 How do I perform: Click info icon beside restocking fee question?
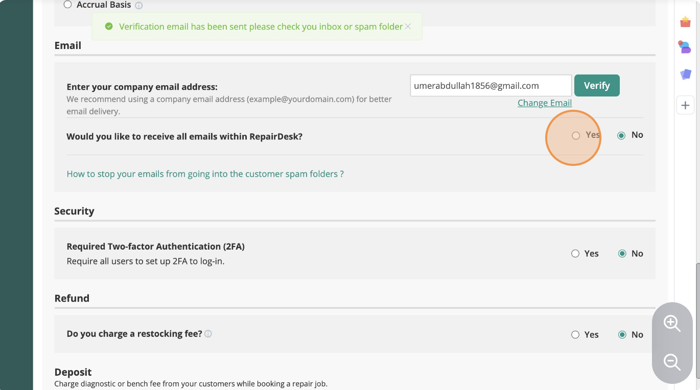tap(208, 334)
